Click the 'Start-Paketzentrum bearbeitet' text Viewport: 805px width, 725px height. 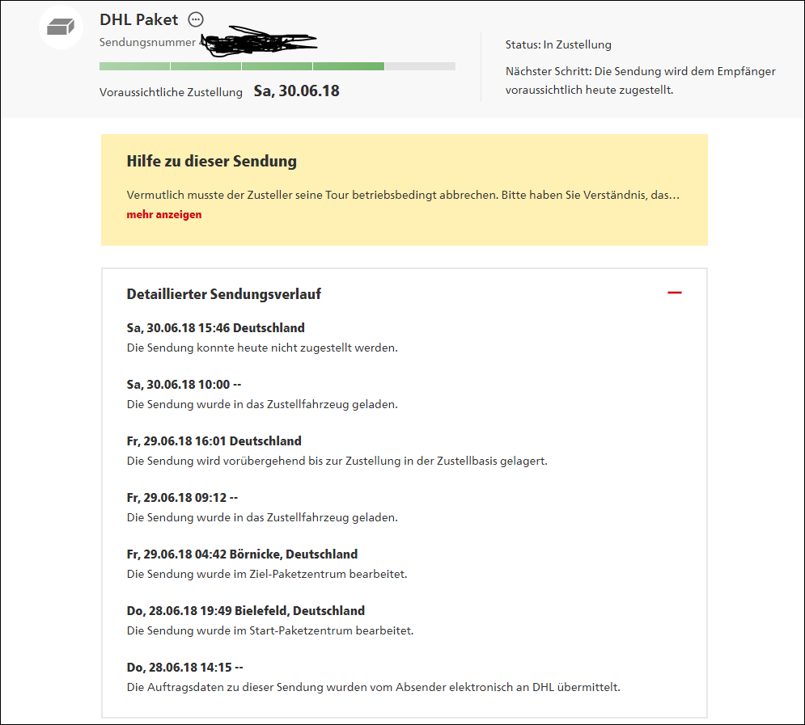[331, 630]
